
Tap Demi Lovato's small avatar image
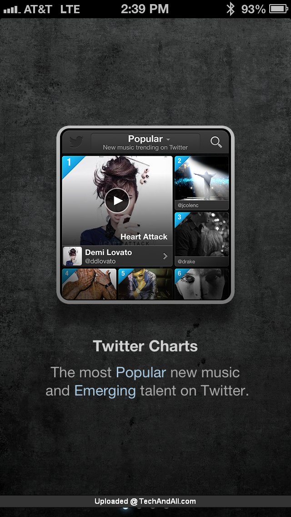click(72, 256)
